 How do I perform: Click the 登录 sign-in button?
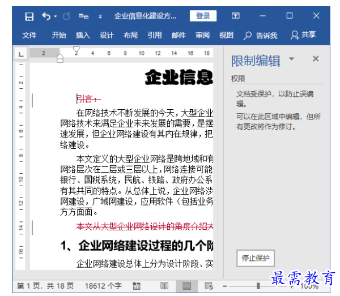coord(203,16)
